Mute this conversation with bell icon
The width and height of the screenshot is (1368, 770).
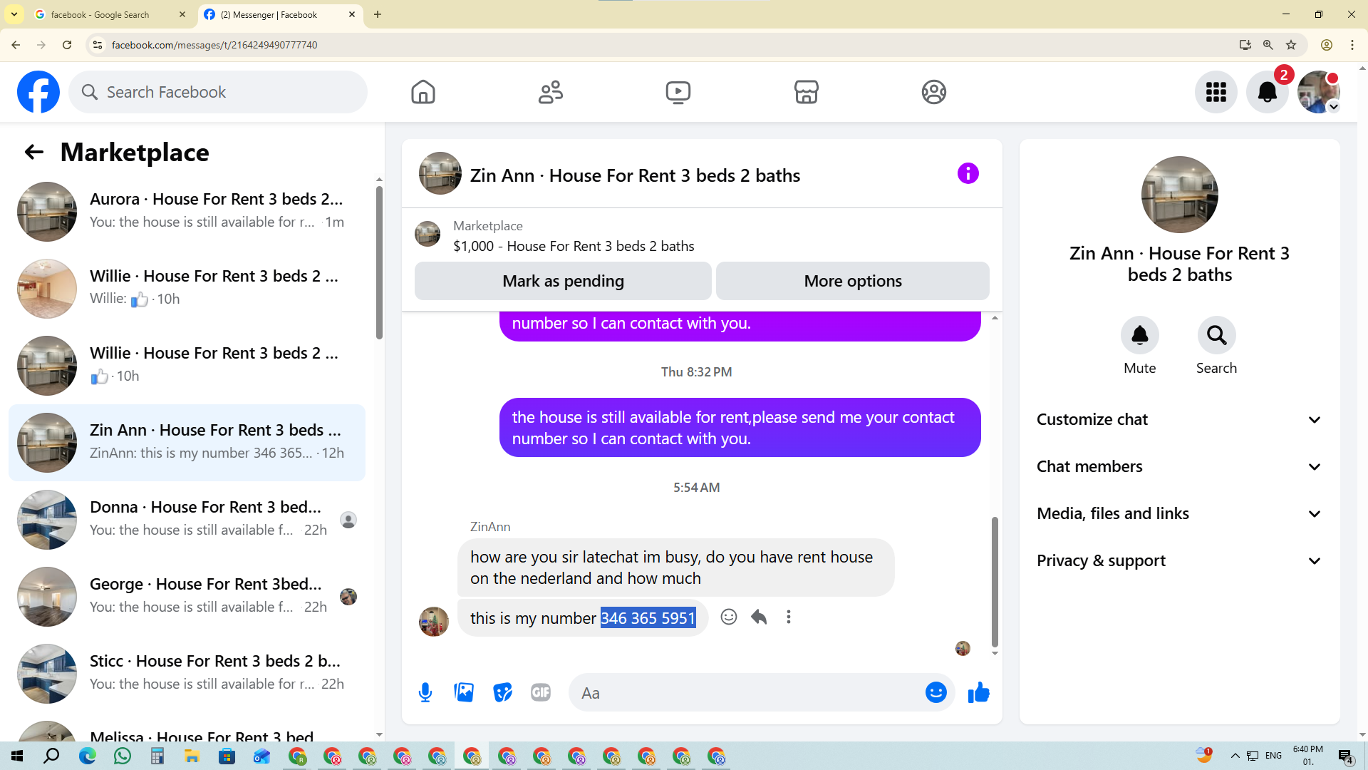[x=1139, y=336]
